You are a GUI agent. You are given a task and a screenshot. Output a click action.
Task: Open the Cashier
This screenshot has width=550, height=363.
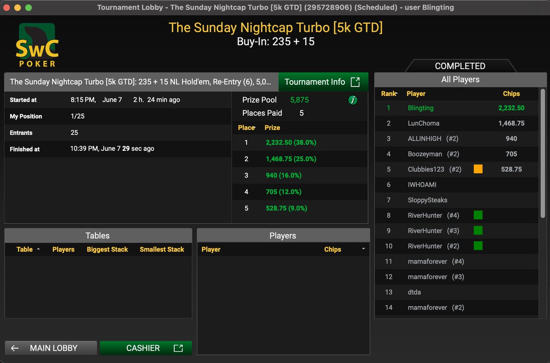click(x=146, y=348)
